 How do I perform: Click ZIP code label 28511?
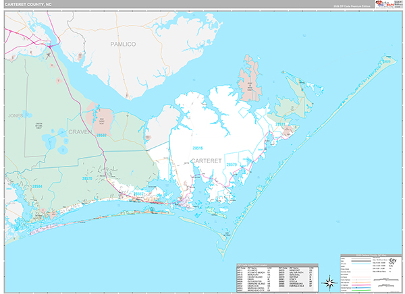coord(280,125)
